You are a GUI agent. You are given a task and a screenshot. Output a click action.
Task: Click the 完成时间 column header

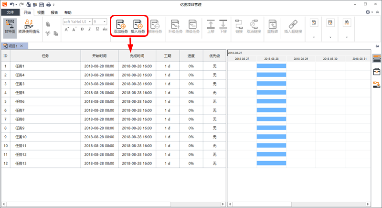(138, 56)
